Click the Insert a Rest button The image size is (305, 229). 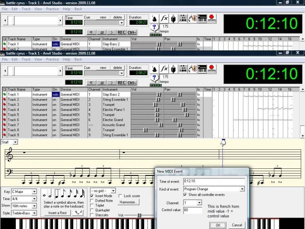pos(57,213)
